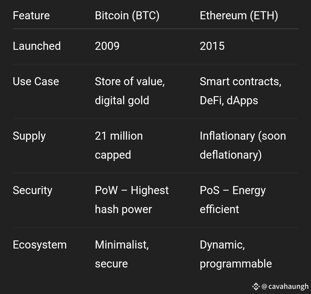Select the Feature column header
The image size is (311, 294).
31,16
